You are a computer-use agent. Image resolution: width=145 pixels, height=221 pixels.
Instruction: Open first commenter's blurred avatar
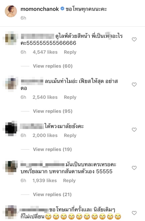[11, 38]
